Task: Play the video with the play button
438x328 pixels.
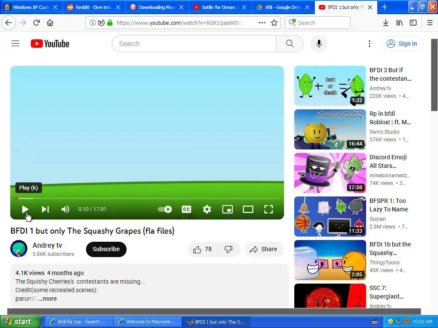Action: coord(25,209)
